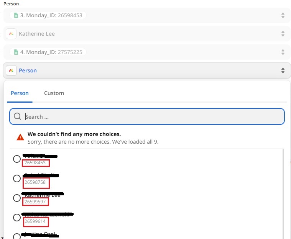Screen dimensions: 291x239
Task: Select the radio button for ID 26598453
Action: point(17,159)
